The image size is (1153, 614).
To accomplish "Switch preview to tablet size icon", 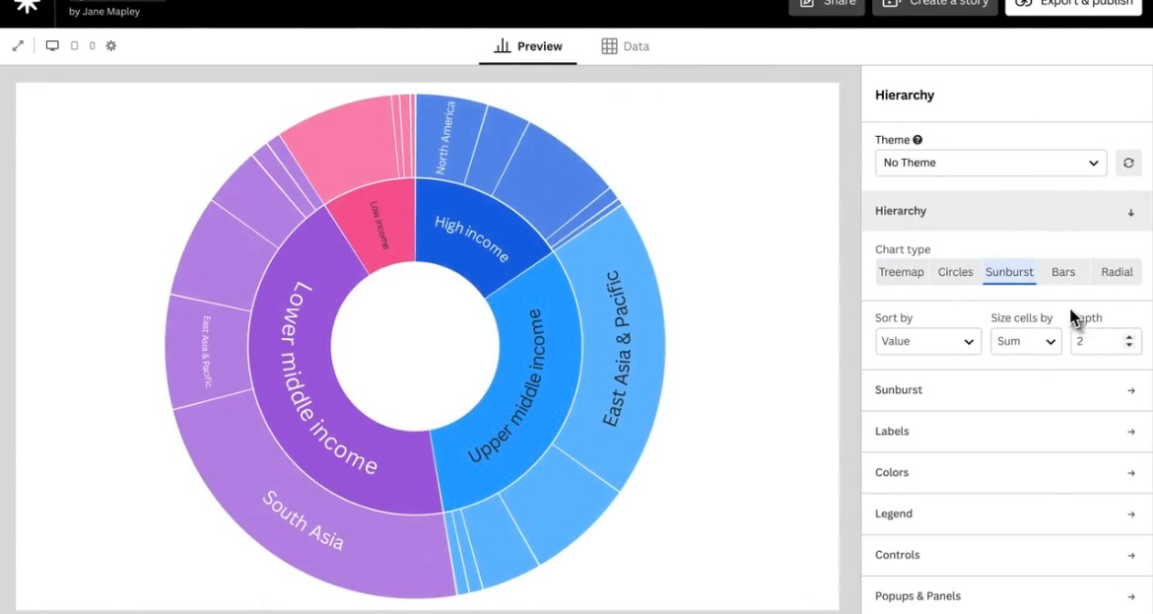I will coord(74,46).
